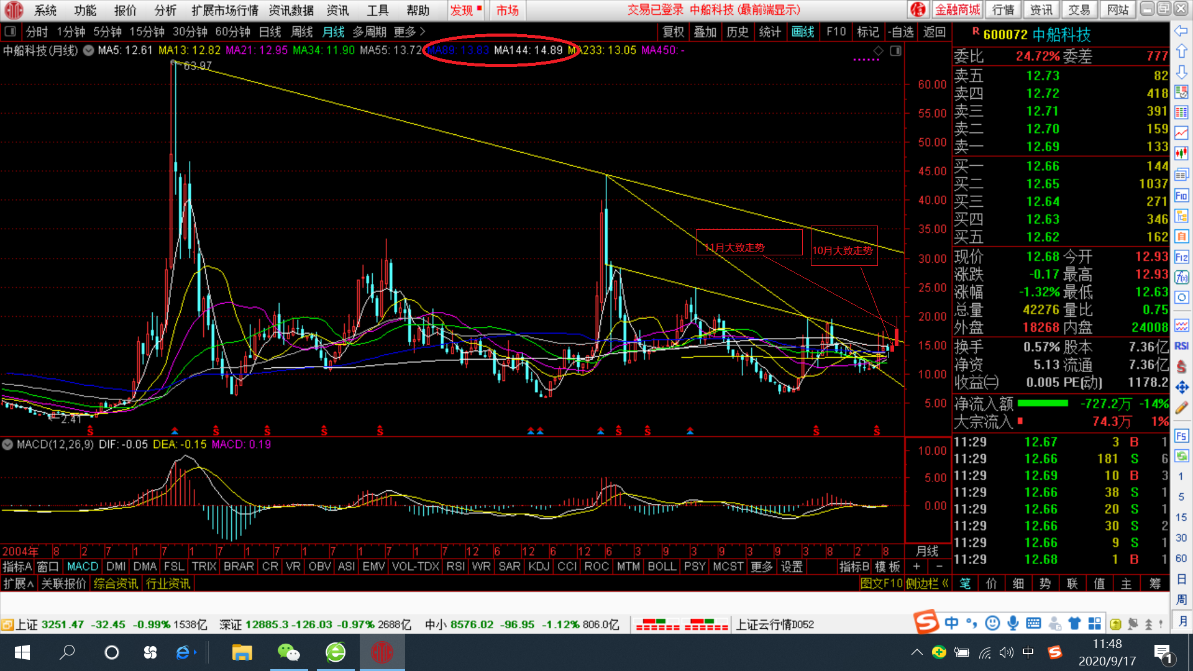Screen dimensions: 1193x671
Task: Open the multi-color quote grid sidebar icon
Action: pos(1181,112)
